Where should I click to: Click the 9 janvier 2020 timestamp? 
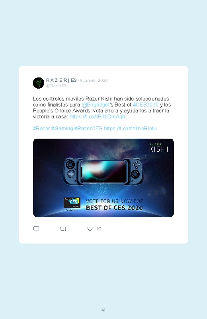[94, 80]
